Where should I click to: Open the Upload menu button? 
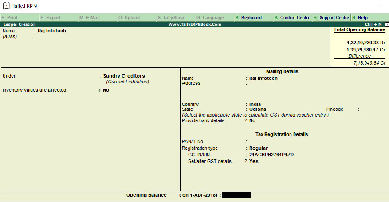[137, 18]
